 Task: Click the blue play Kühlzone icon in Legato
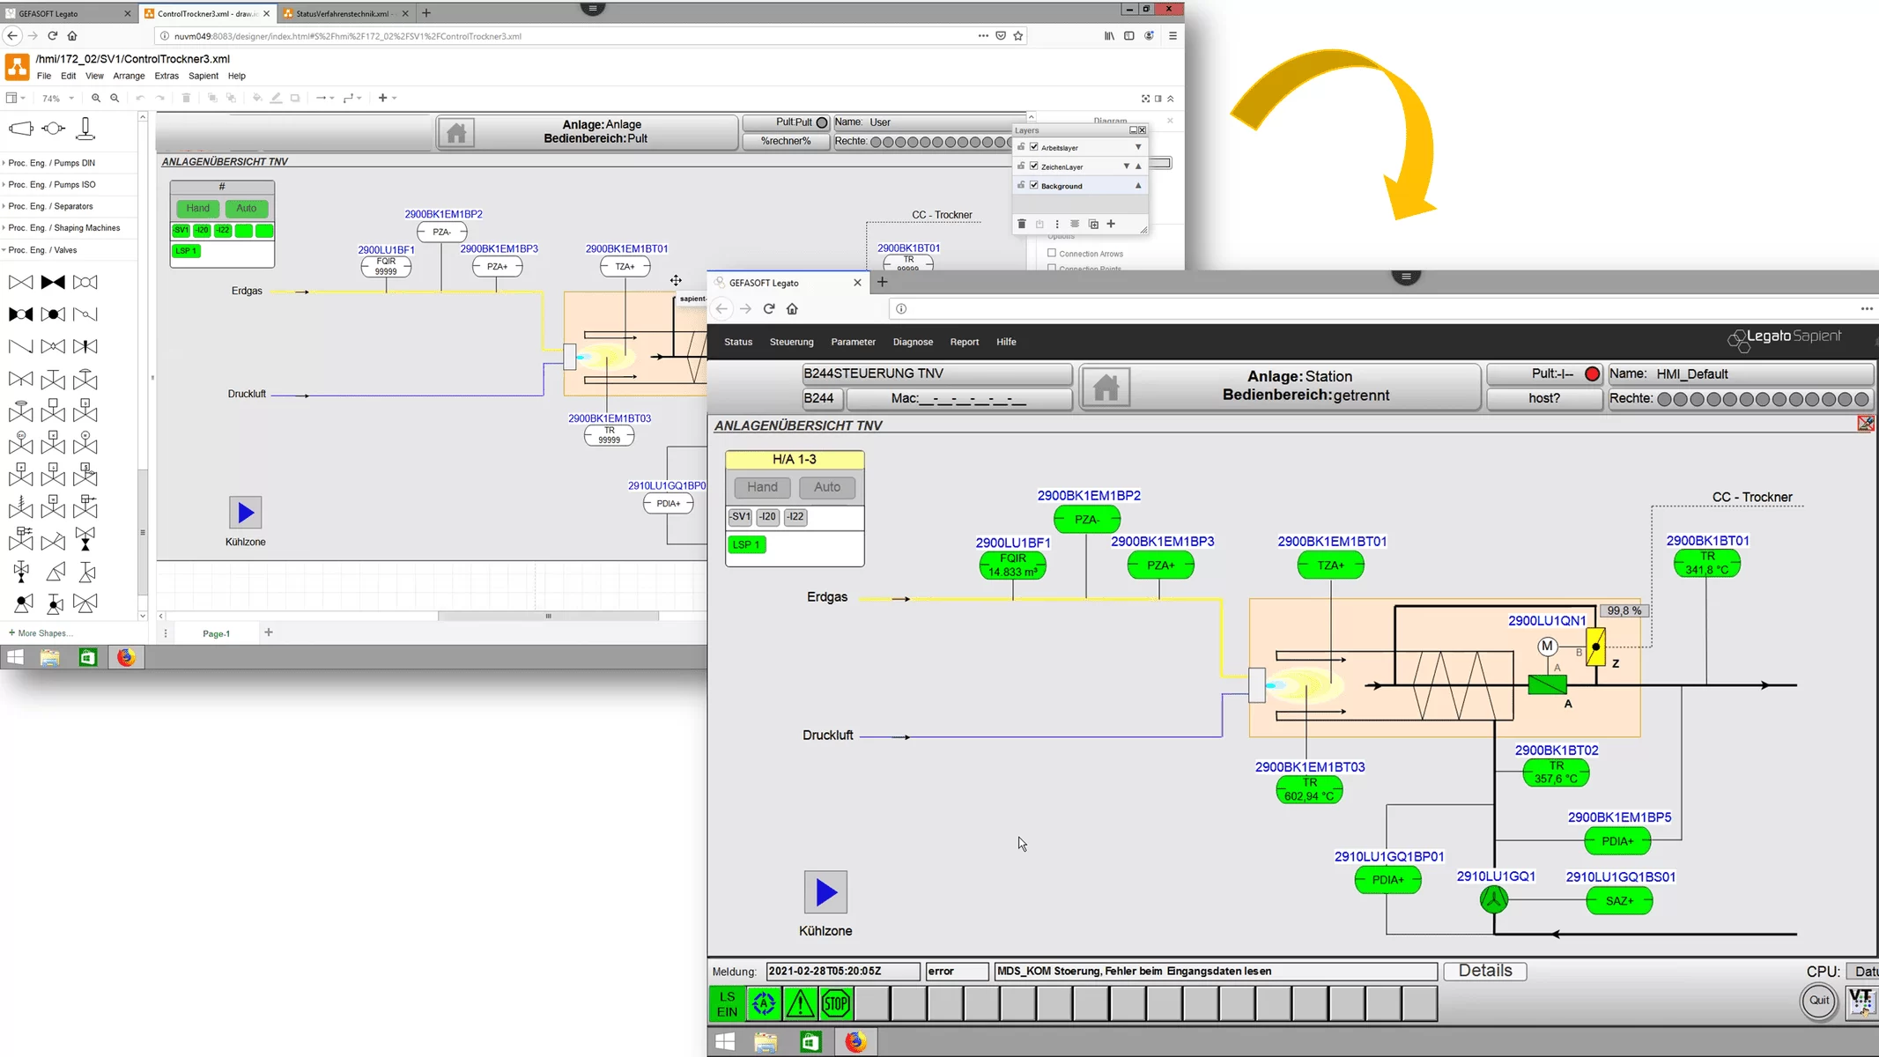(x=825, y=892)
